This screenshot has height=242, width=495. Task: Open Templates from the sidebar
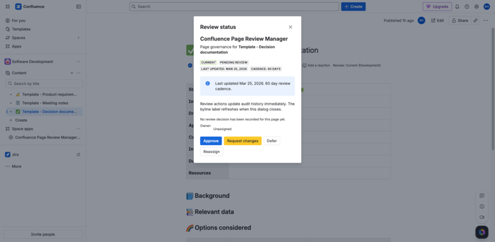tap(21, 29)
